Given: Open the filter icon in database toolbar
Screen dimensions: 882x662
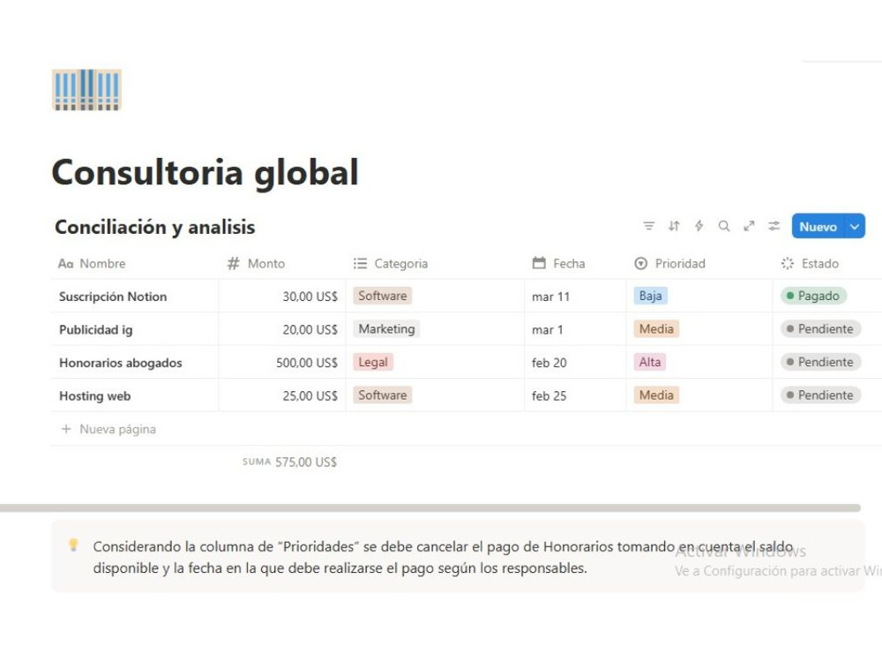Looking at the screenshot, I should pyautogui.click(x=648, y=226).
